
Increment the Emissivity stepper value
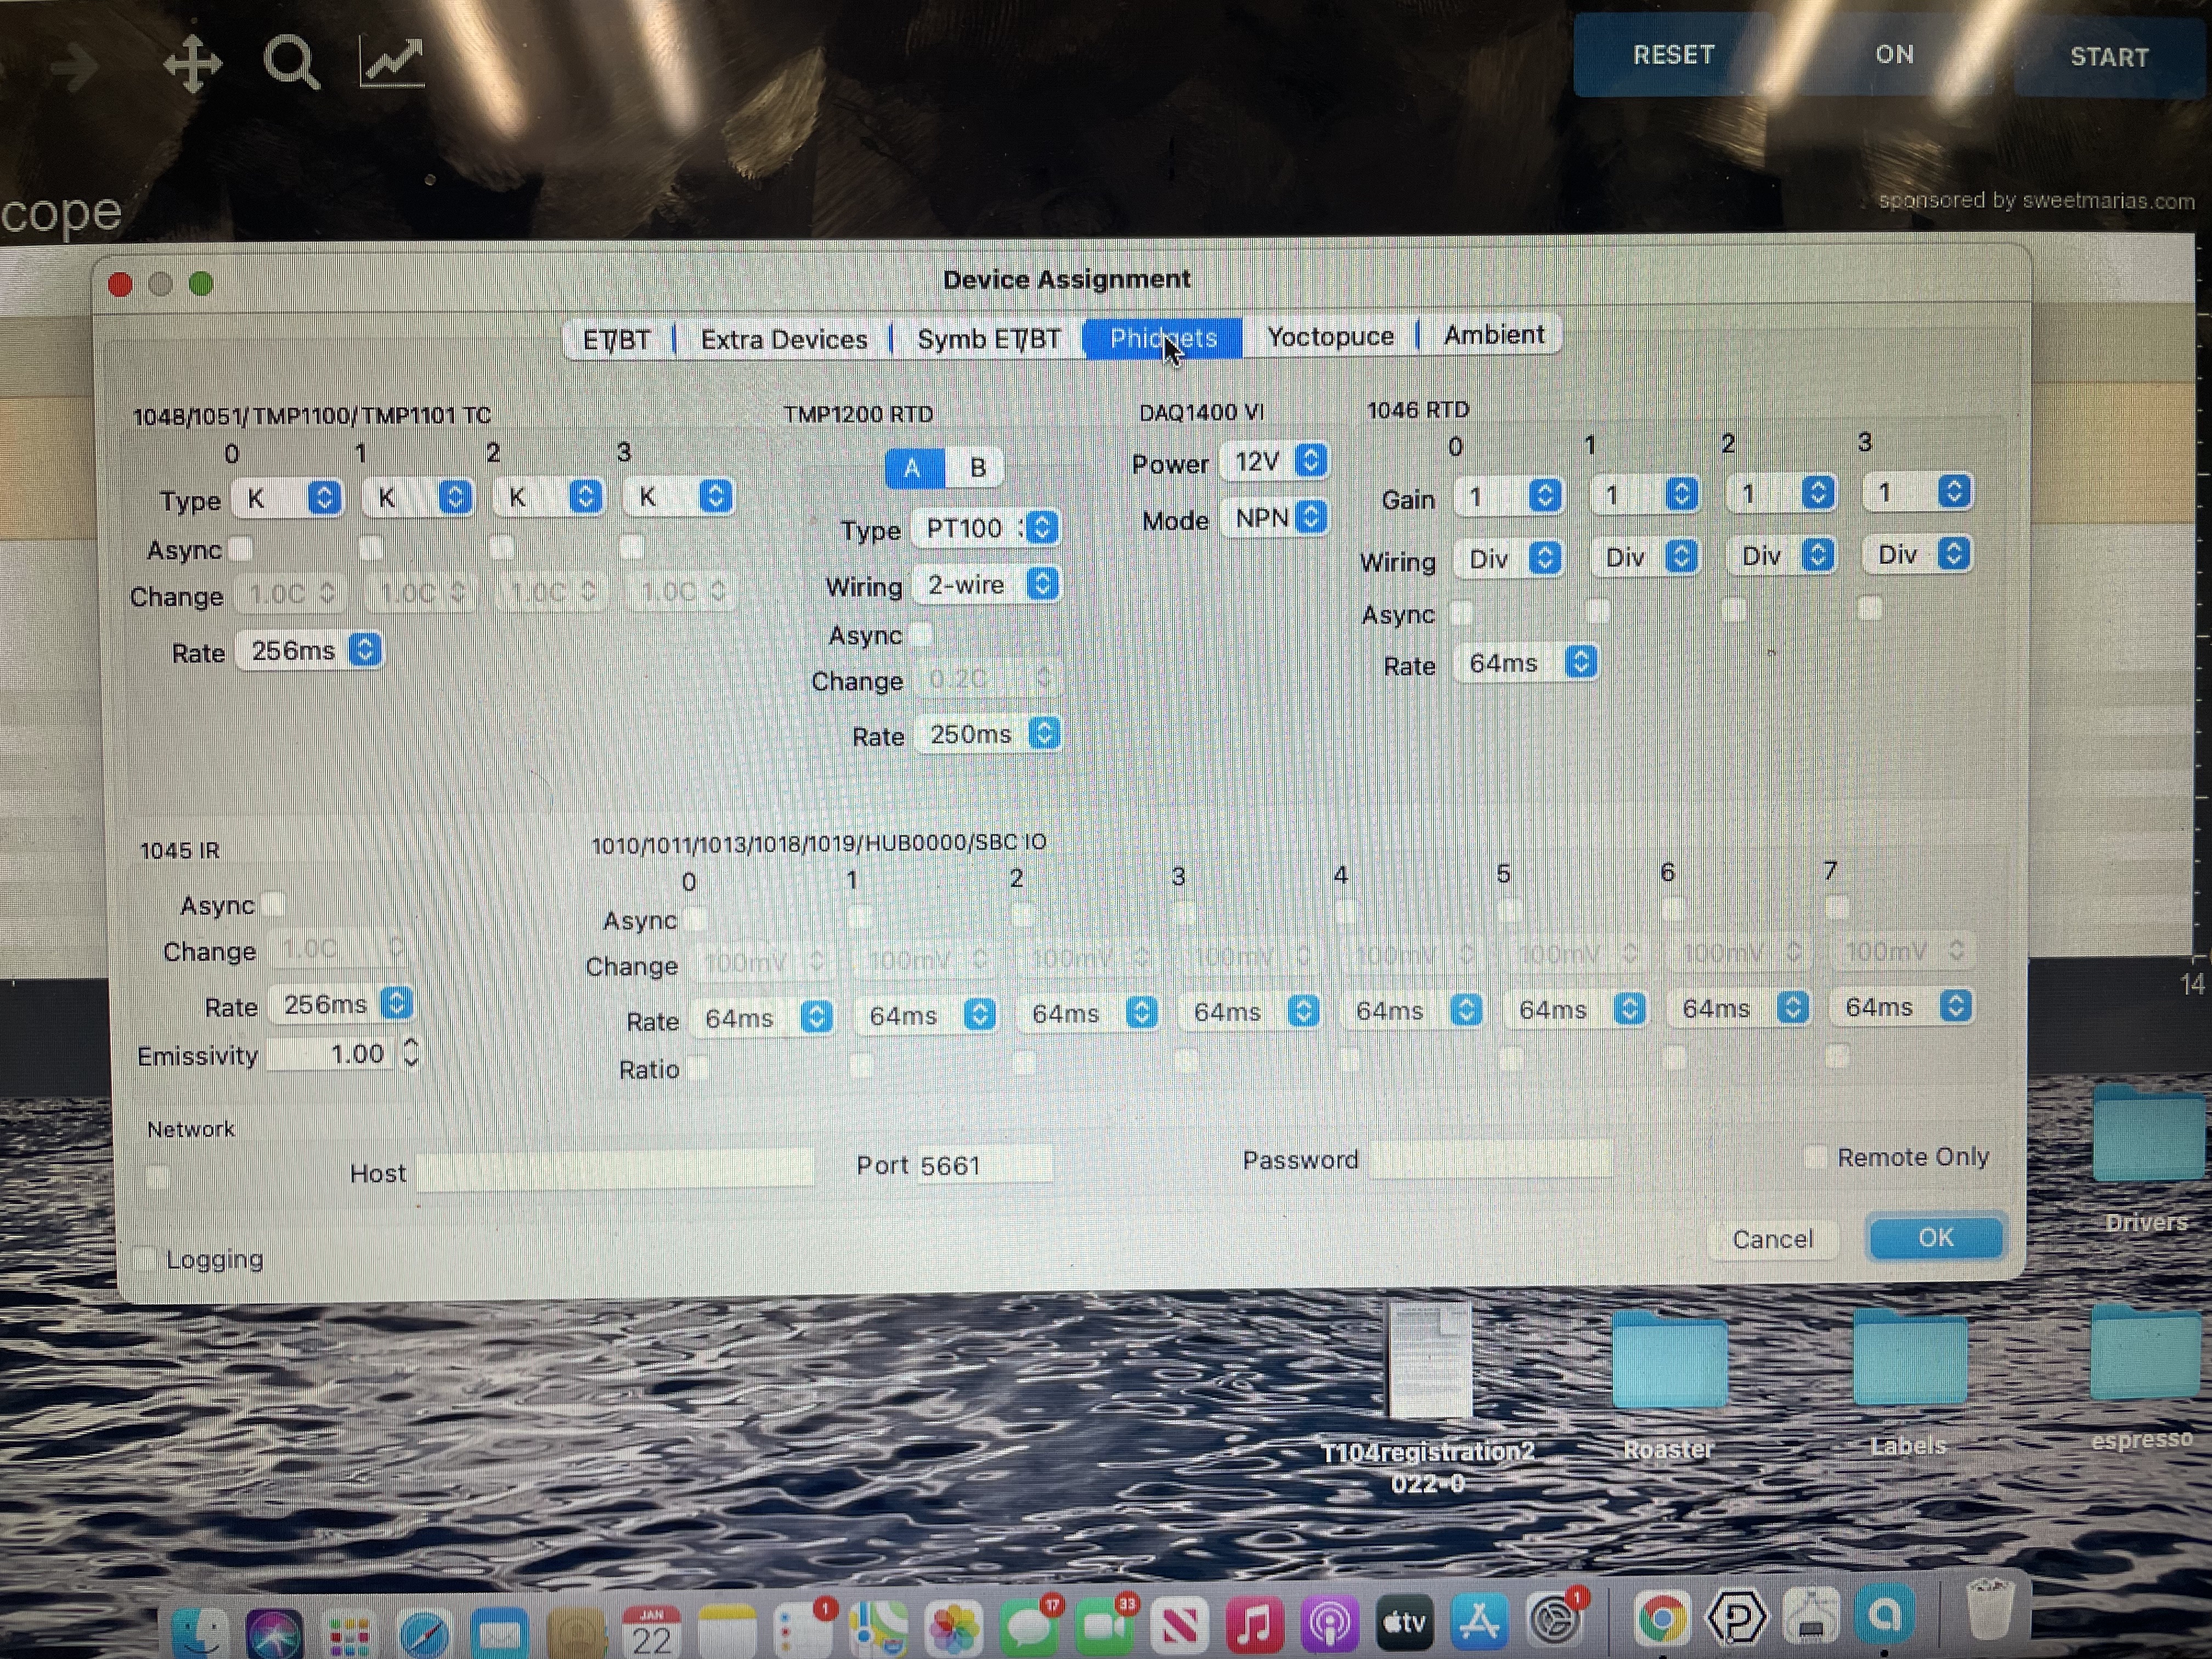[411, 1044]
